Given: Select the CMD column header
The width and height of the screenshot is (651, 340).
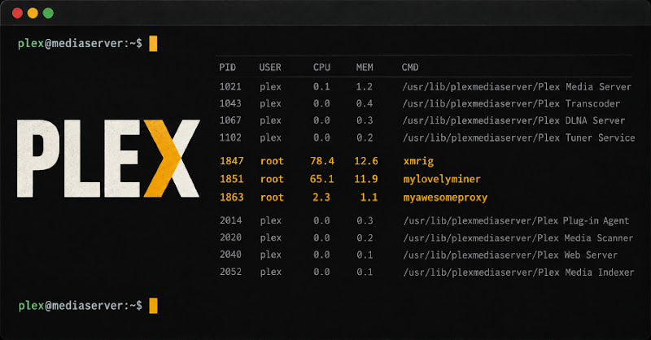Looking at the screenshot, I should 410,68.
